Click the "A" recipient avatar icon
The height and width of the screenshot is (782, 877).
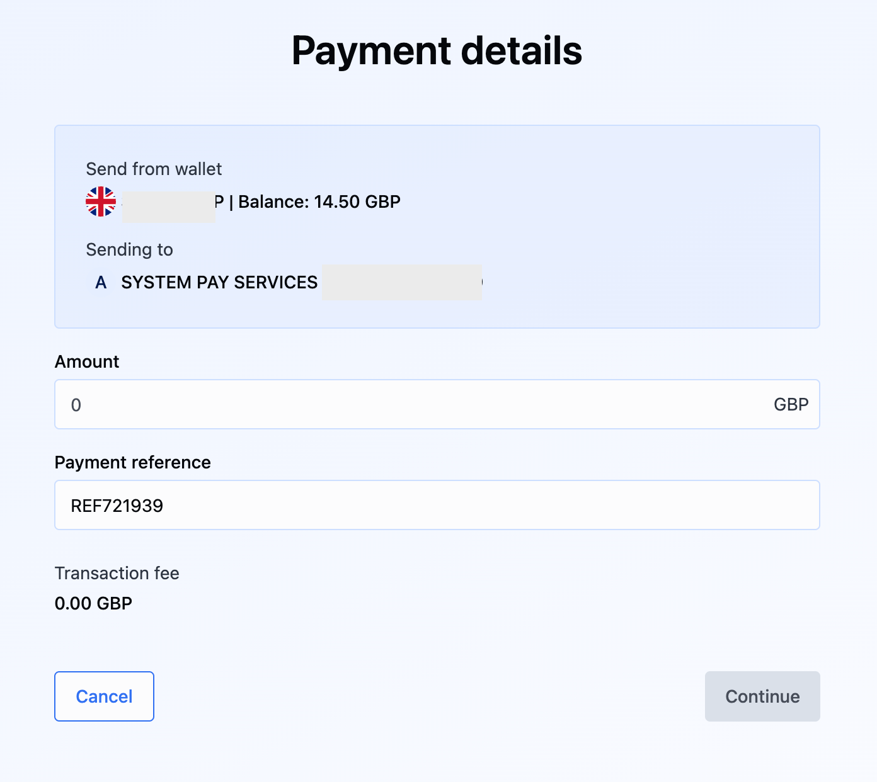click(x=101, y=283)
